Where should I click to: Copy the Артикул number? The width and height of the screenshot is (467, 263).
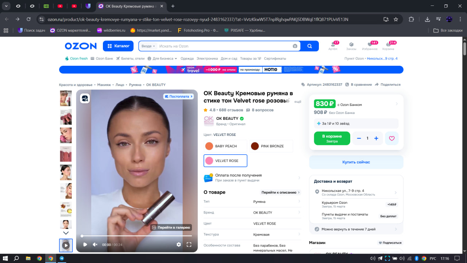point(322,85)
